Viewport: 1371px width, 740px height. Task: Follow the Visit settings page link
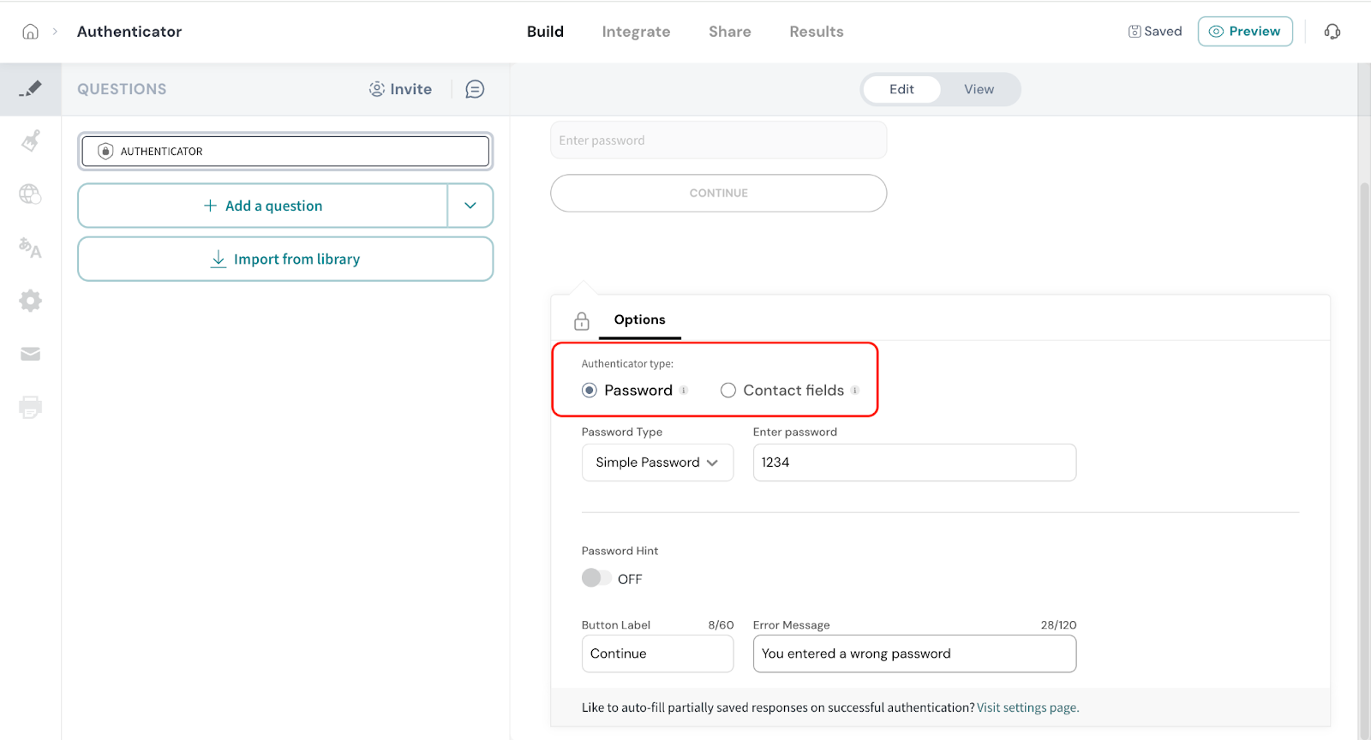tap(1027, 707)
